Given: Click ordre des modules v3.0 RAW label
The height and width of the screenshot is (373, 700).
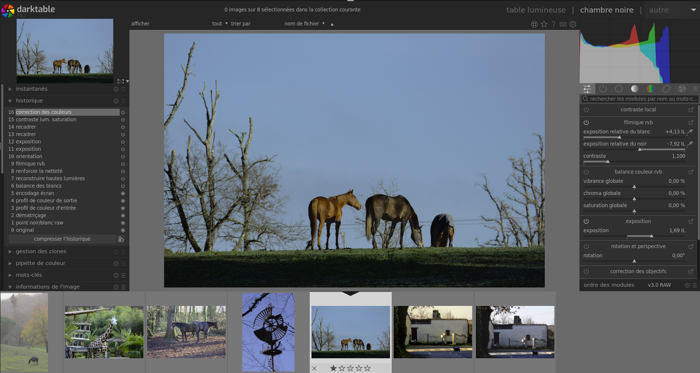Looking at the screenshot, I should pos(659,285).
